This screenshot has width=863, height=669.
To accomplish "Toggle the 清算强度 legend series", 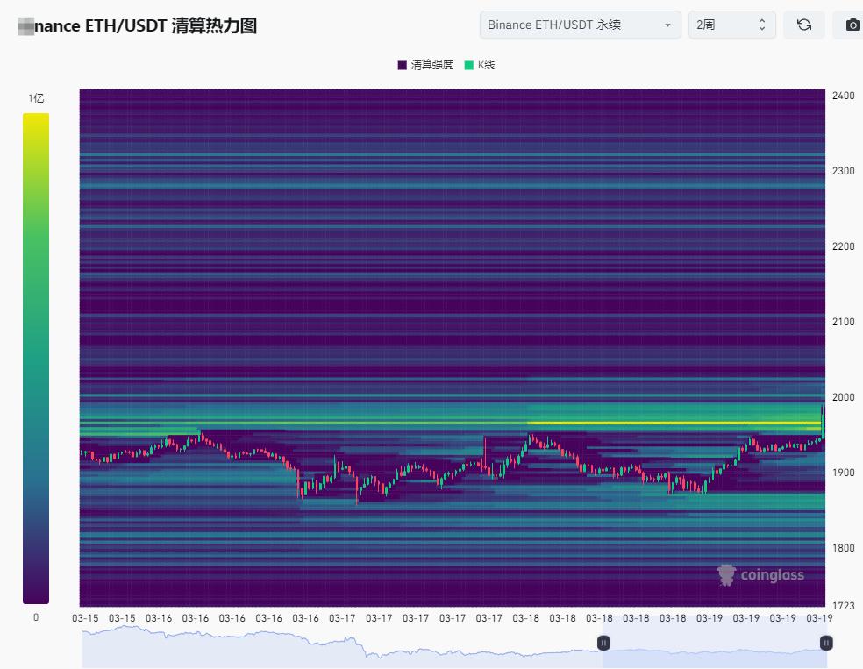I will 425,65.
